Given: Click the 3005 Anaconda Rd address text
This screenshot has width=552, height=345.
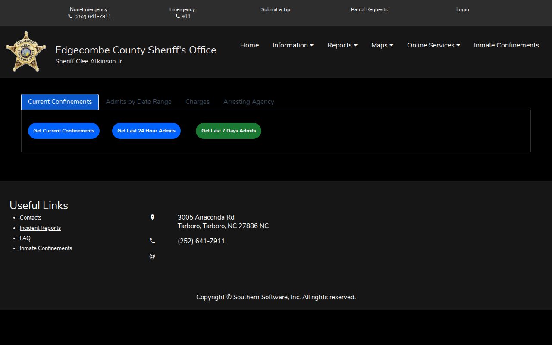Looking at the screenshot, I should [206, 217].
